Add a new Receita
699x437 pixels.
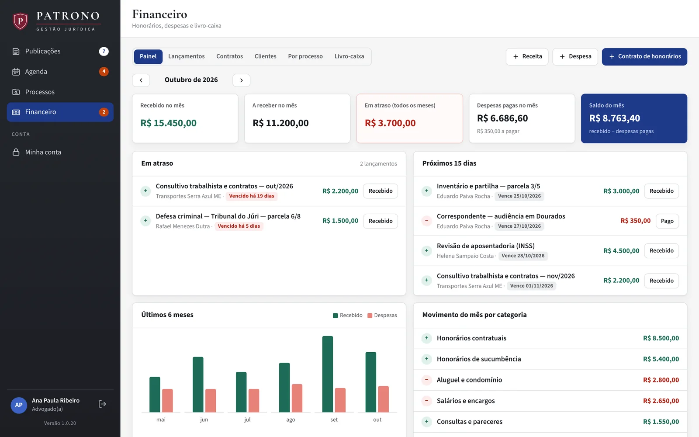[527, 57]
